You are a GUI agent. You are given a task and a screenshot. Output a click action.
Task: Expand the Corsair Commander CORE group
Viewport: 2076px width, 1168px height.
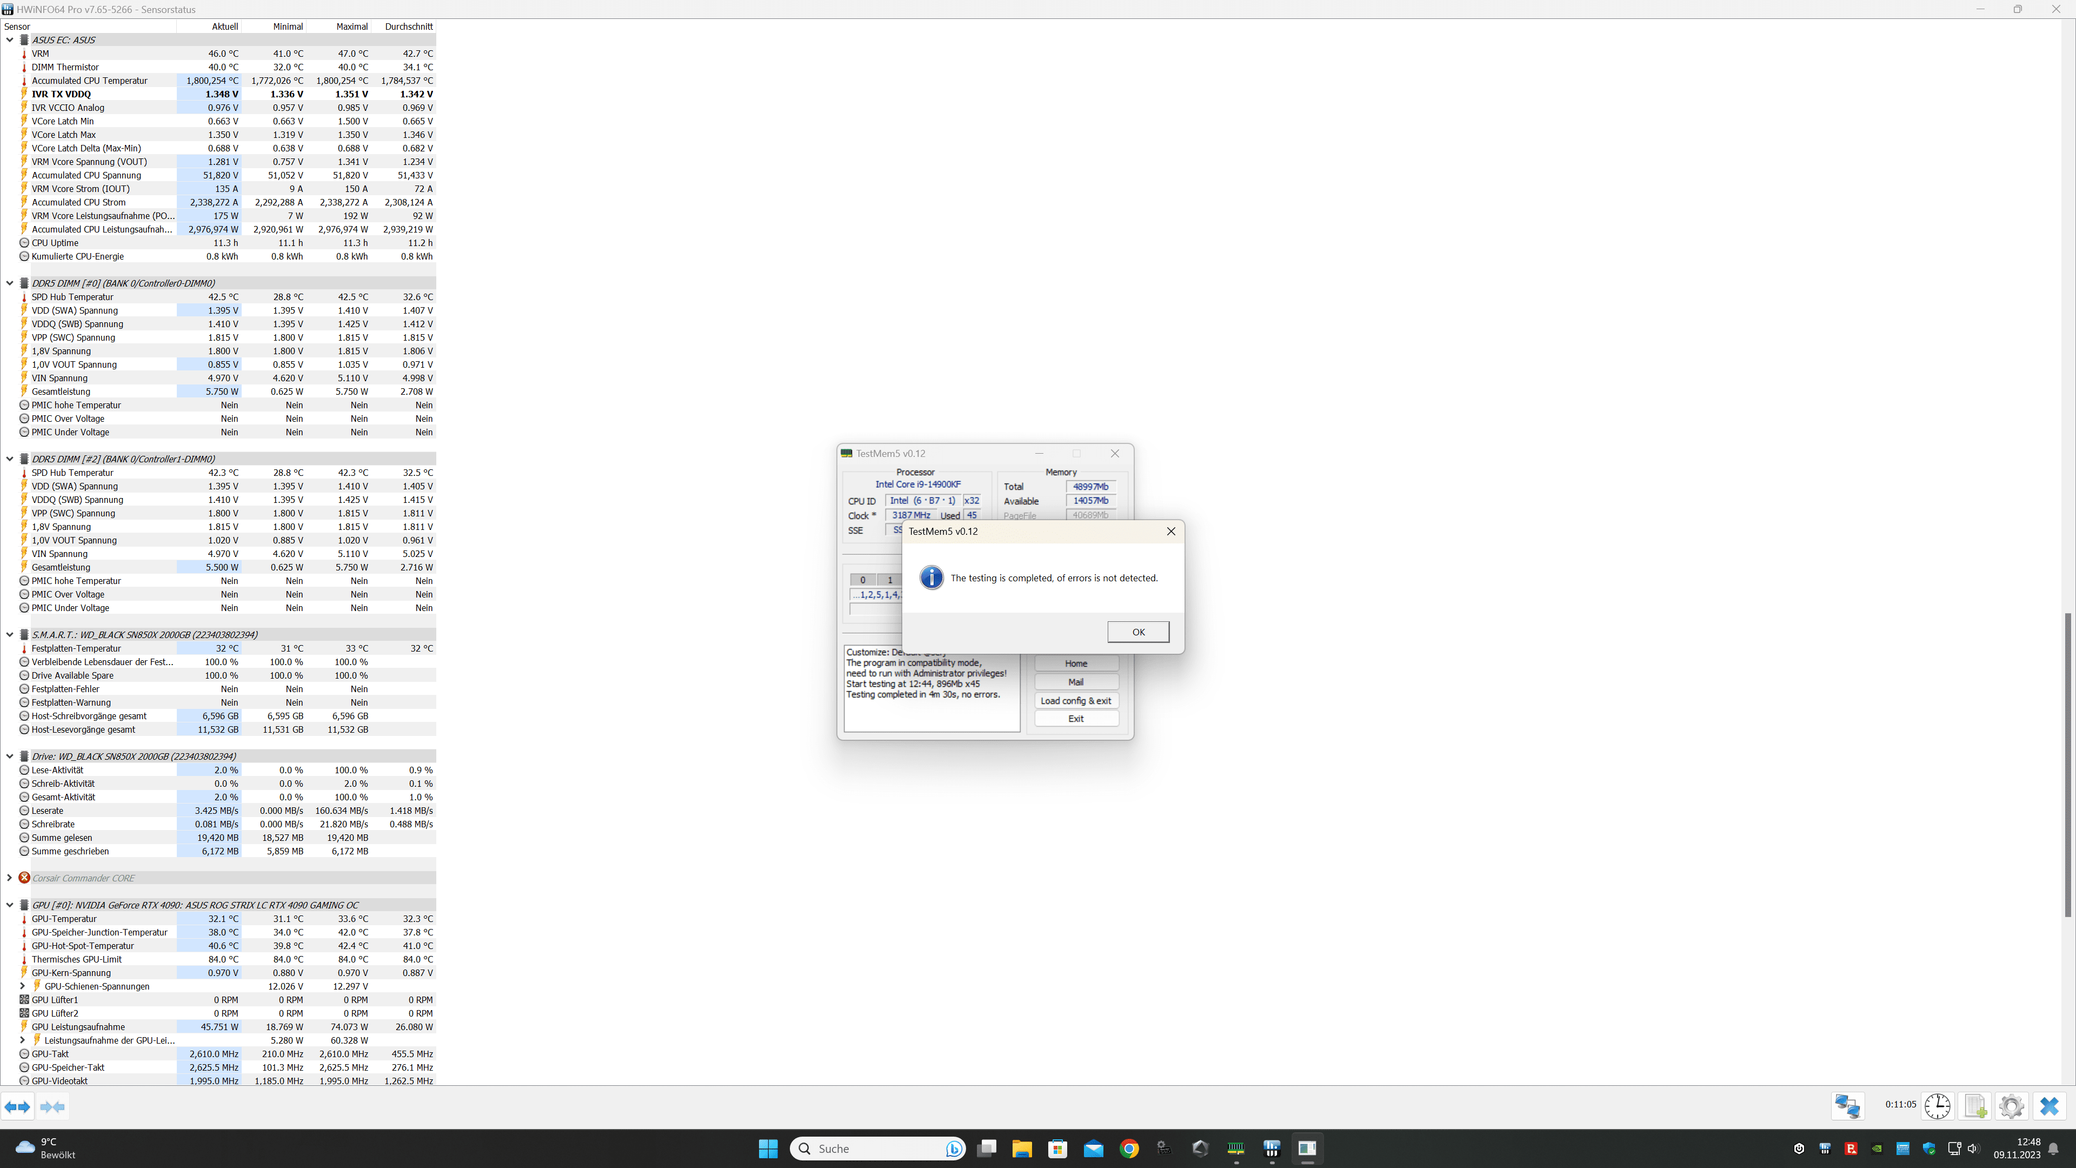(10, 878)
